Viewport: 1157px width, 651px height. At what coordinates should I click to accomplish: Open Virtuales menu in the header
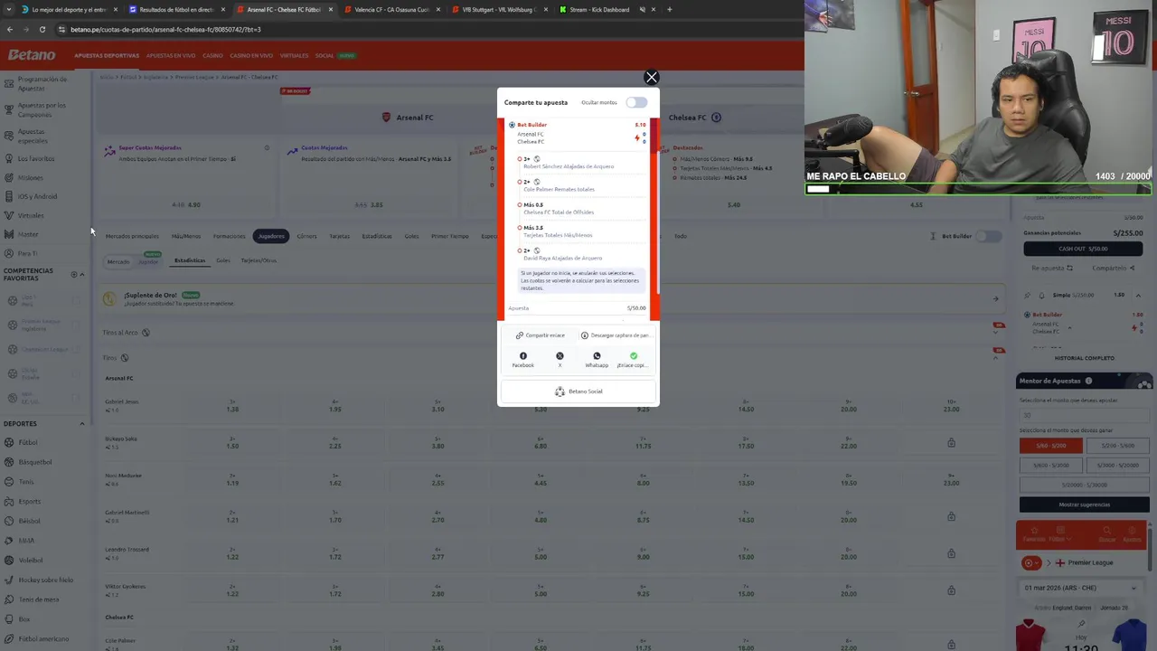[x=294, y=55]
